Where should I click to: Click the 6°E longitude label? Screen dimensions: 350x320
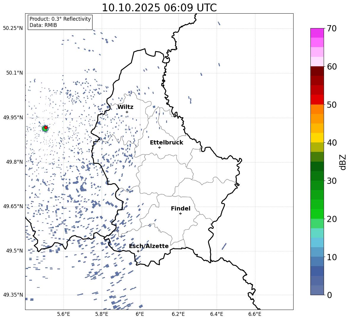tap(140, 314)
